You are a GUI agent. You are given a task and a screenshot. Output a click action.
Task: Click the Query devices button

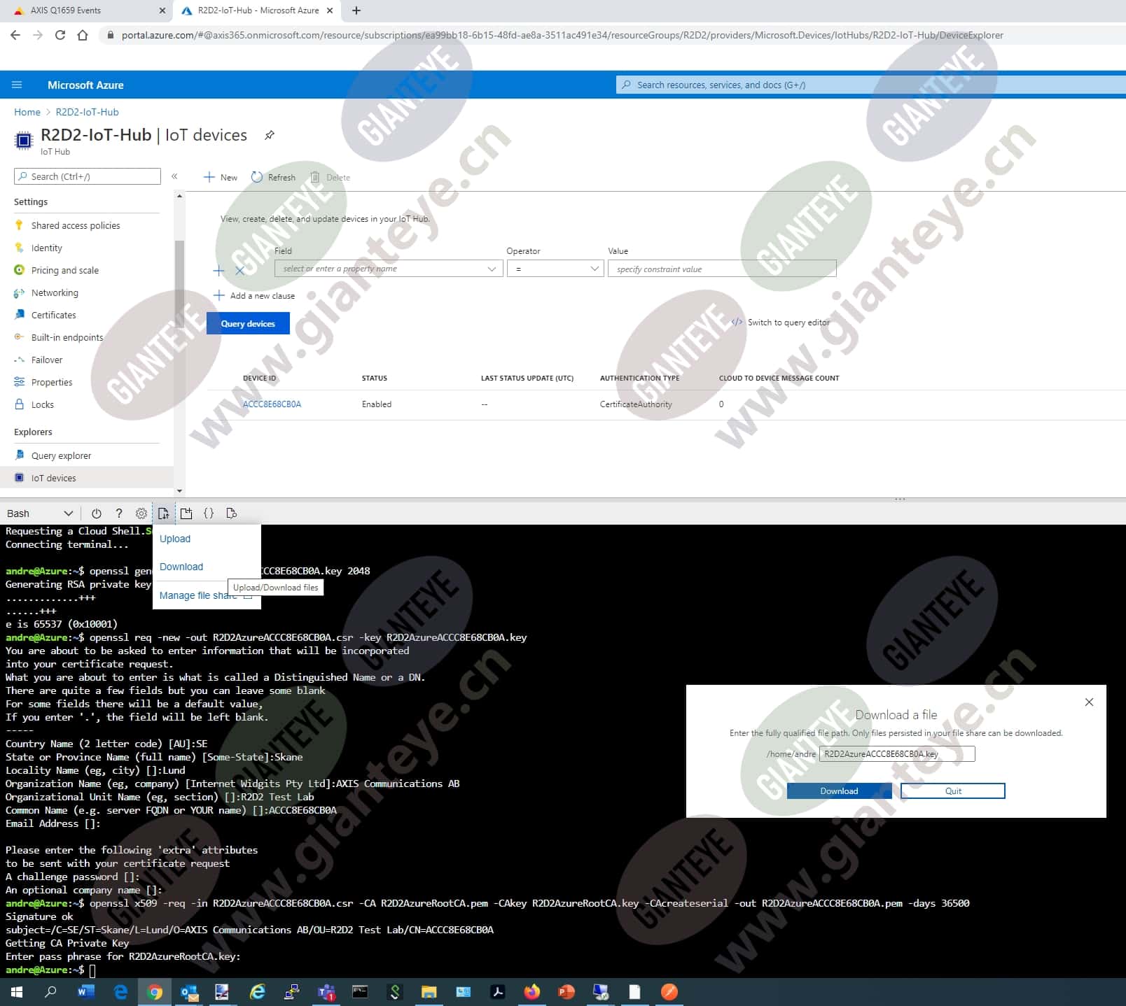coord(248,323)
